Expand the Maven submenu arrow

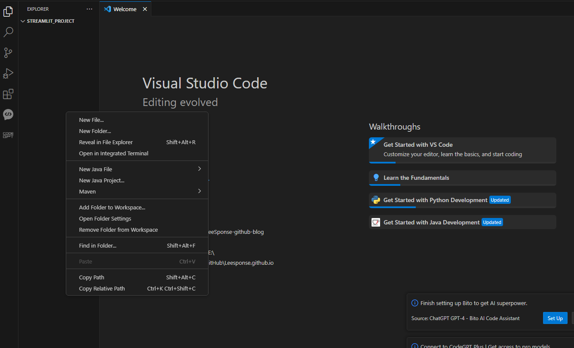pos(200,191)
